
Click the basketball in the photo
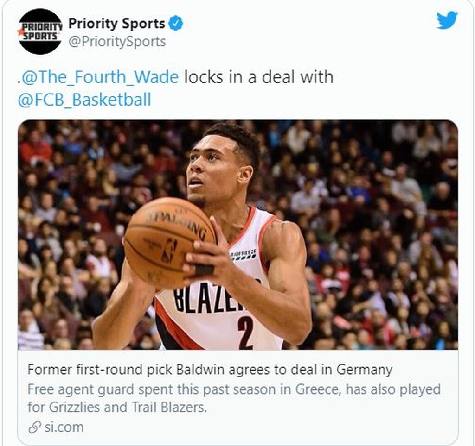click(170, 243)
